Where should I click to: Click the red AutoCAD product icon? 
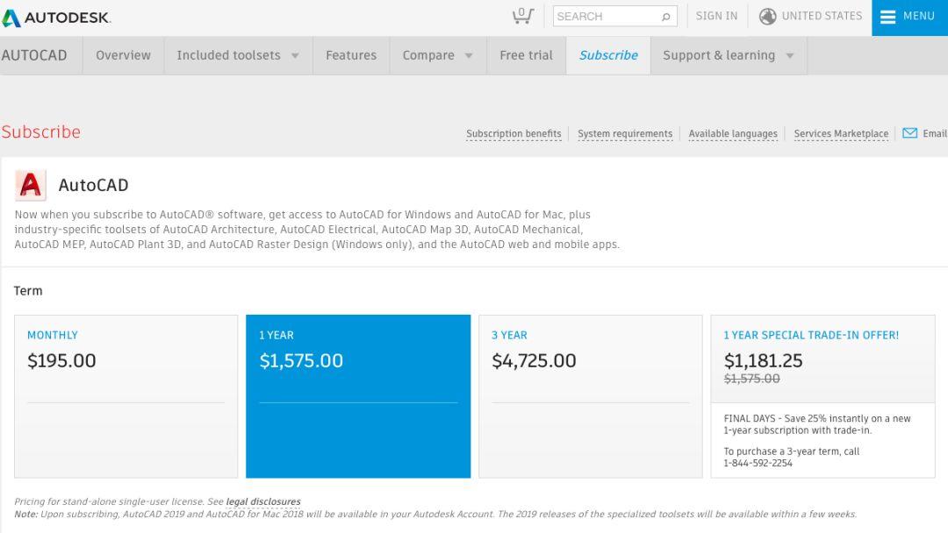coord(30,185)
